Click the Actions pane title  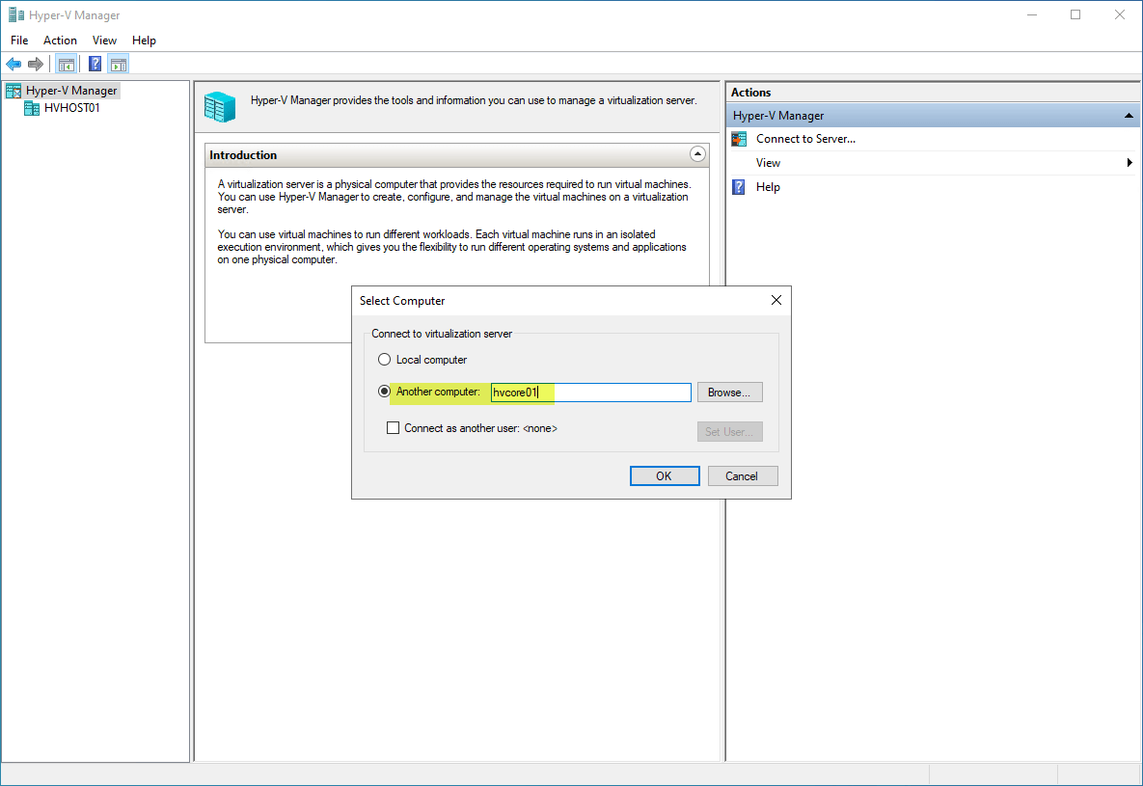[x=750, y=93]
